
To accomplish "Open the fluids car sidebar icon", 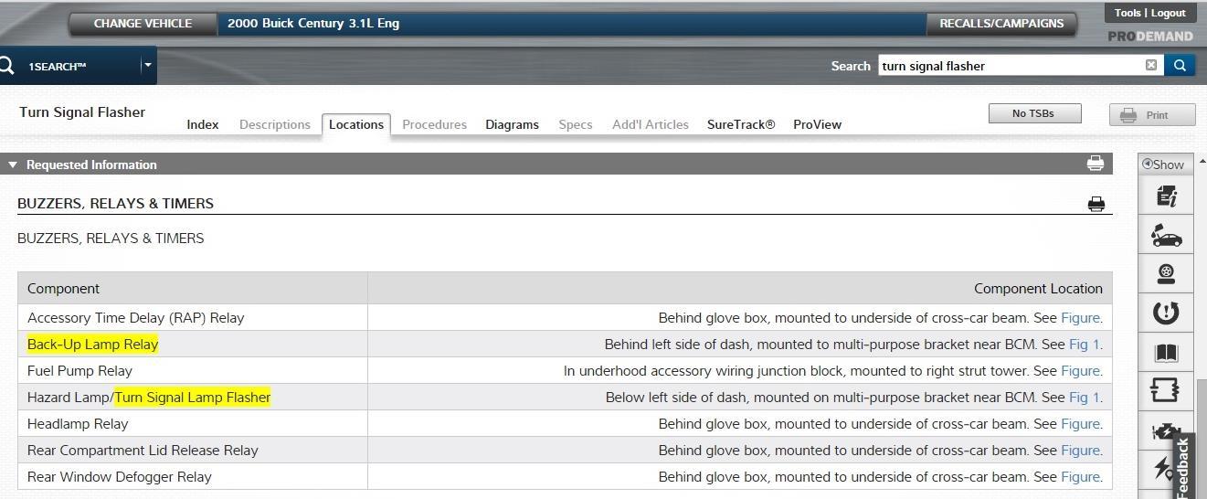I will click(x=1166, y=235).
